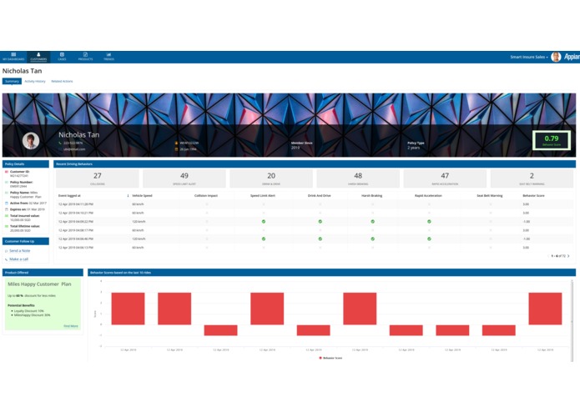580x412 pixels.
Task: Toggle the Event logged at sort arrow
Action: [x=128, y=196]
